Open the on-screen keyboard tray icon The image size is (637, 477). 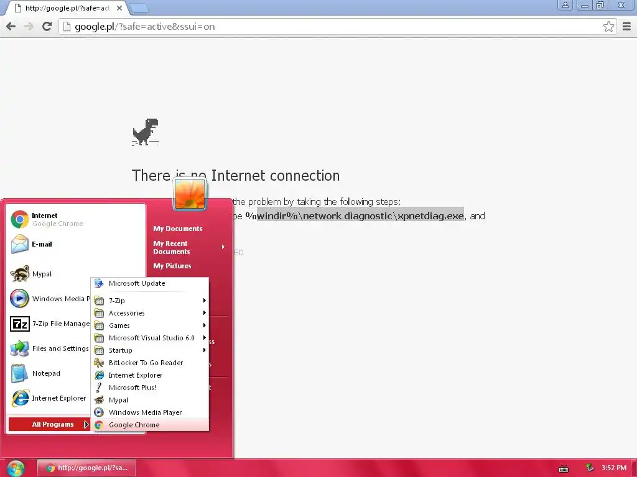click(x=564, y=469)
